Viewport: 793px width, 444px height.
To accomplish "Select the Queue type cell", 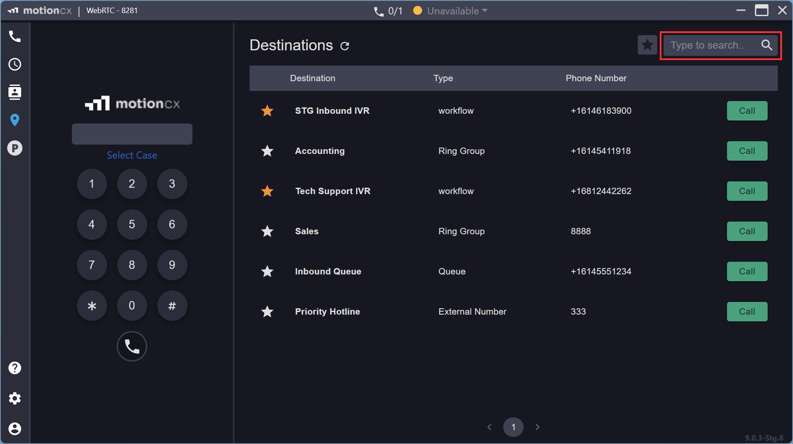I will pyautogui.click(x=452, y=271).
